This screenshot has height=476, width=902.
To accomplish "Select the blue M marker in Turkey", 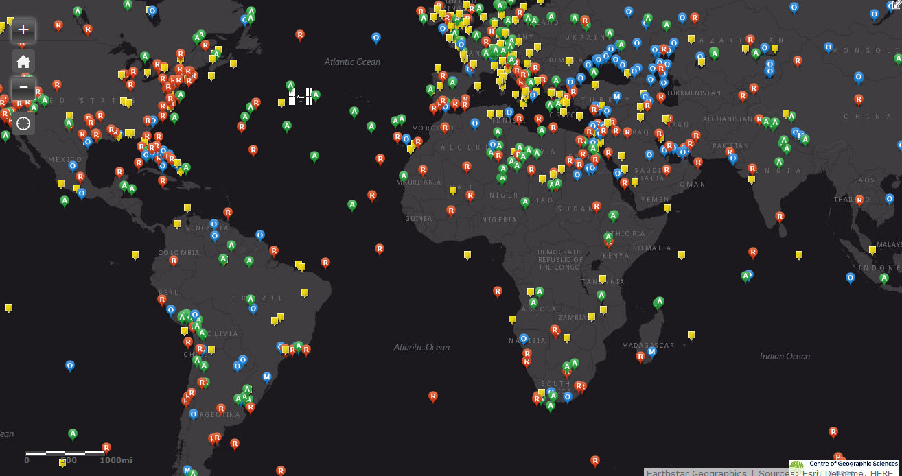I will pos(616,96).
